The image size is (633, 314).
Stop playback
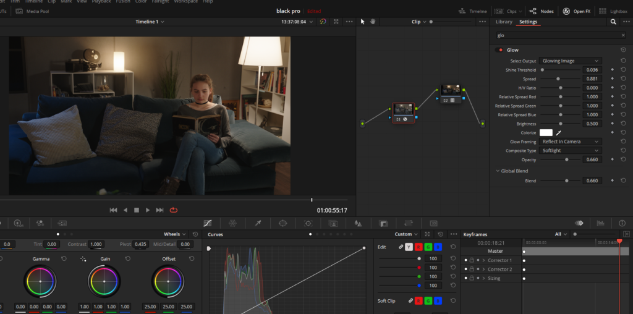[137, 210]
